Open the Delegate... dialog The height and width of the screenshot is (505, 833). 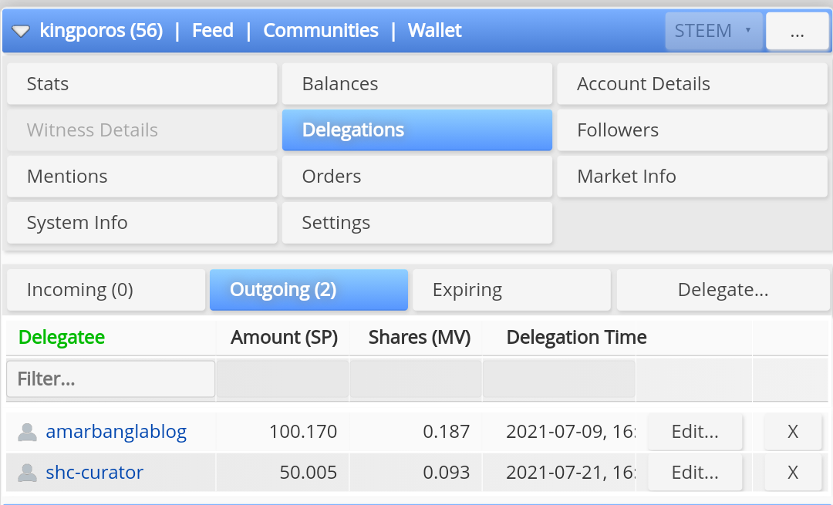(723, 290)
